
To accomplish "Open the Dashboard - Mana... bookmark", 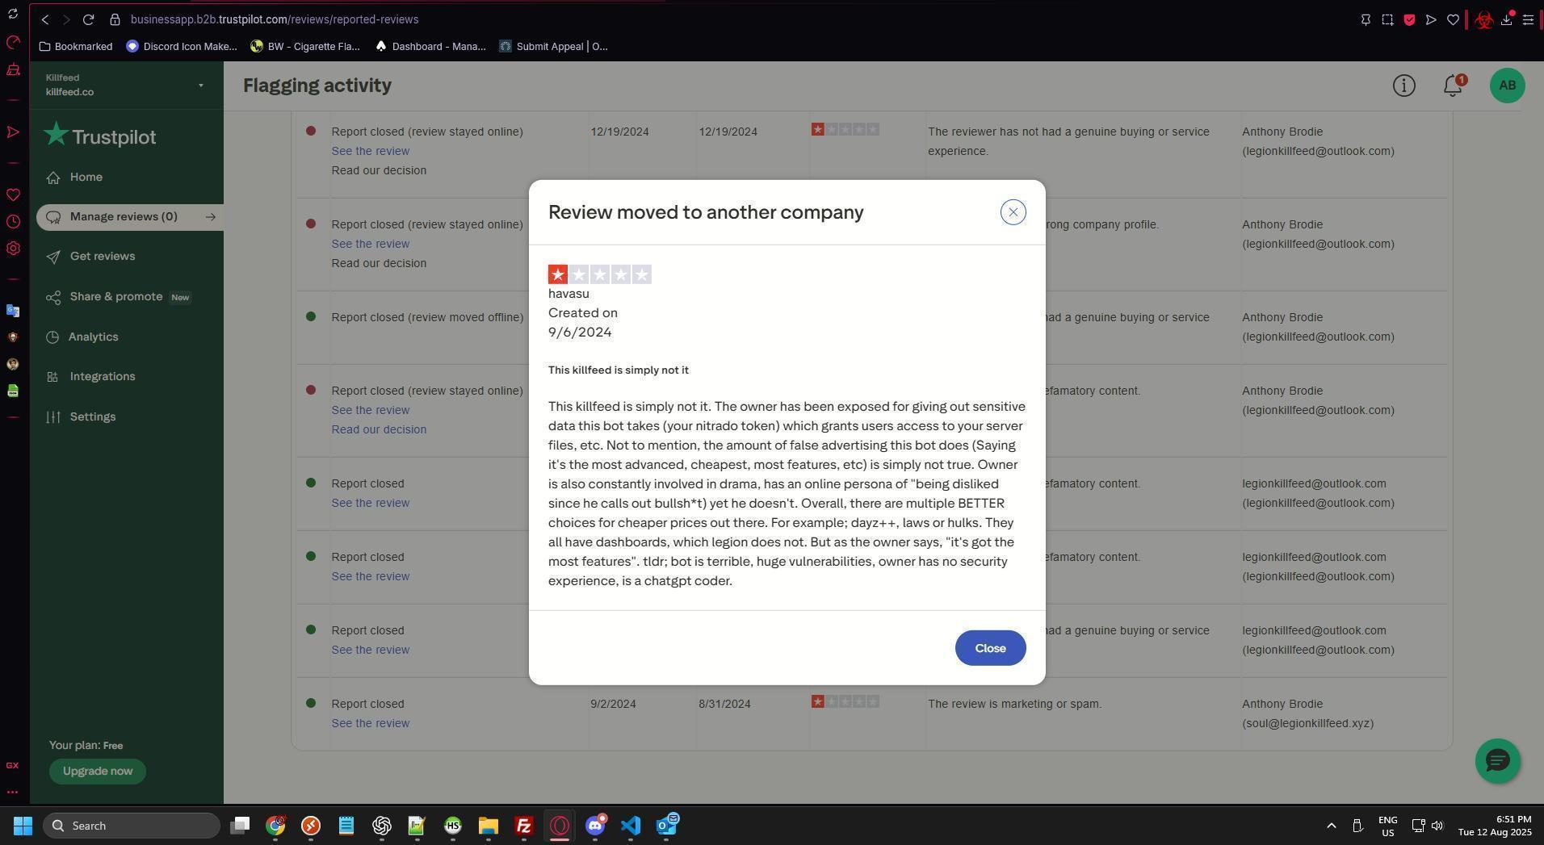I will click(x=430, y=47).
